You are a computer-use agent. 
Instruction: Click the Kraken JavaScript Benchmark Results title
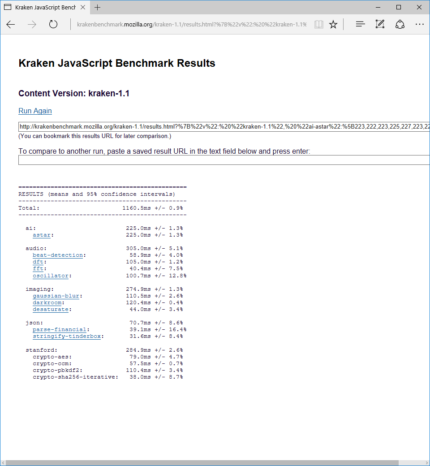[117, 63]
